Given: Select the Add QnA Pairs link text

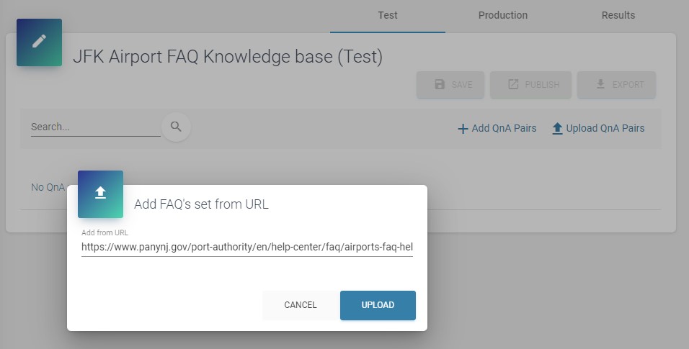Looking at the screenshot, I should (504, 128).
